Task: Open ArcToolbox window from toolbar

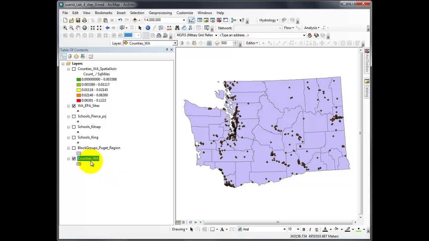Action: tap(219, 20)
